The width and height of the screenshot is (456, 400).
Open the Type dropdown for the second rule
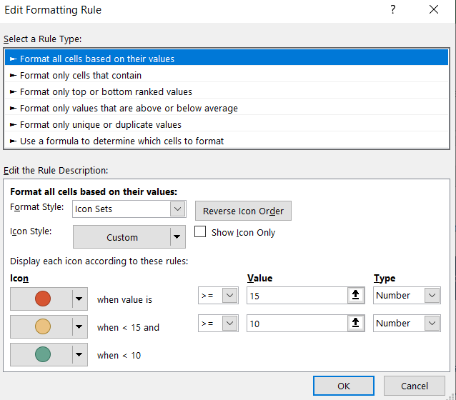tap(432, 324)
